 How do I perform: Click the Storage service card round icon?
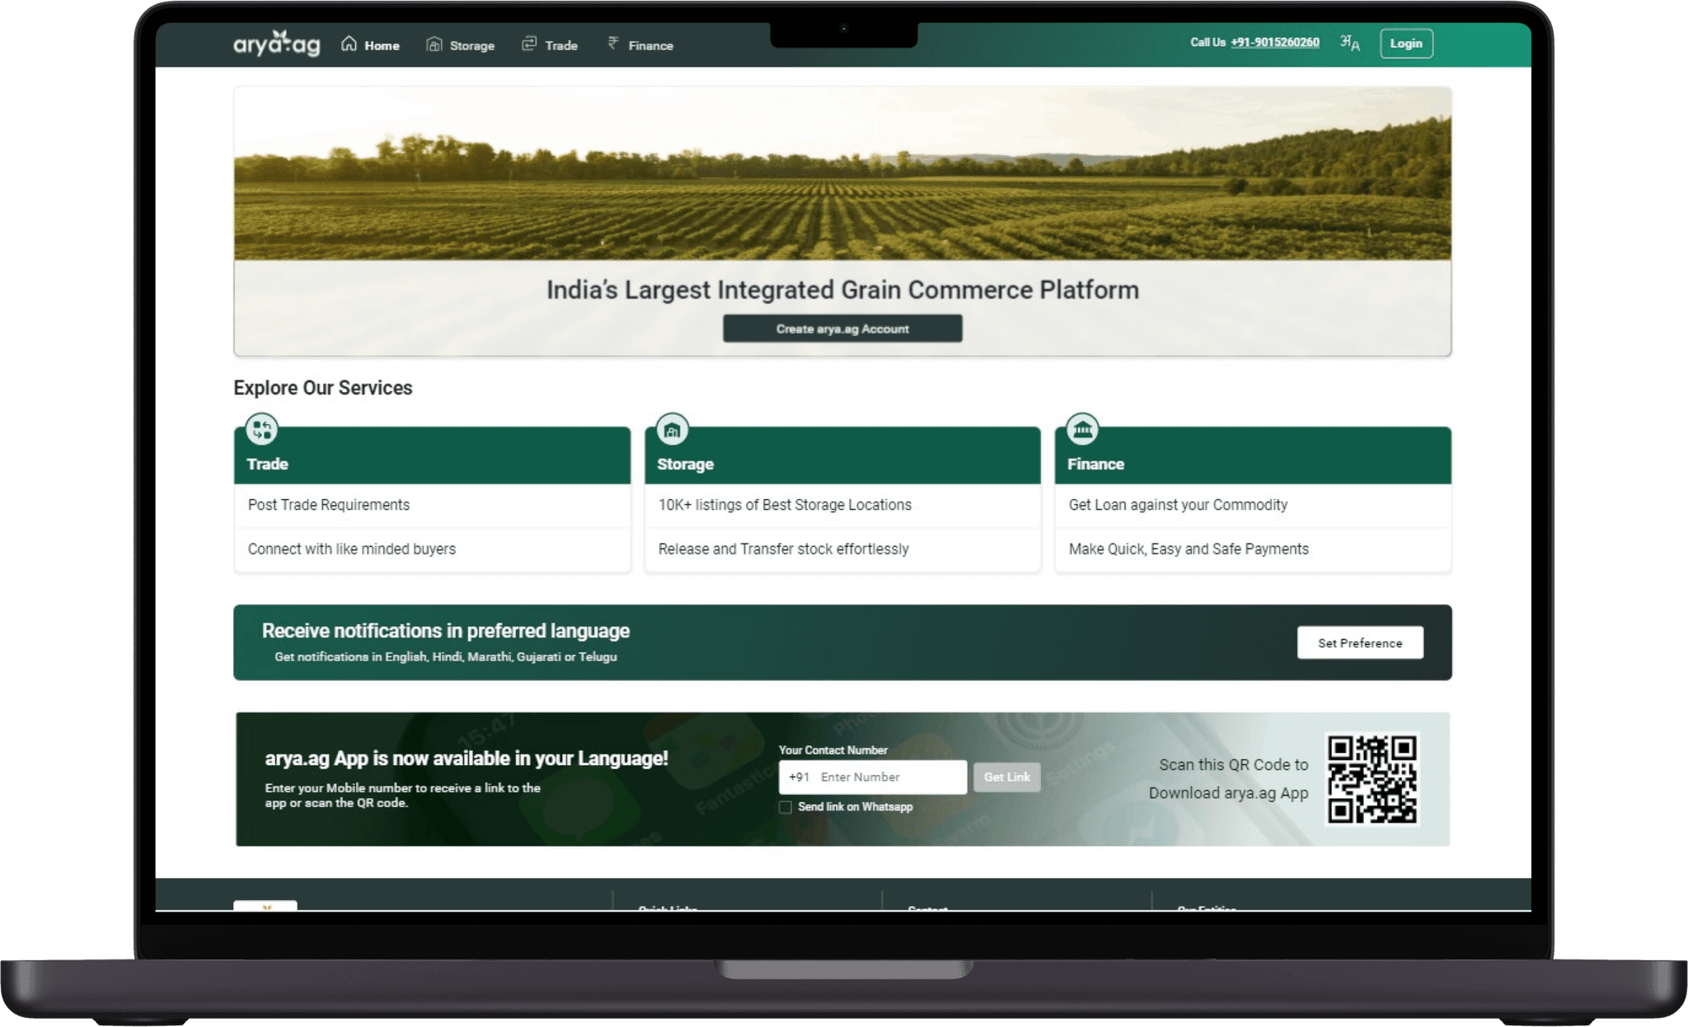[672, 429]
